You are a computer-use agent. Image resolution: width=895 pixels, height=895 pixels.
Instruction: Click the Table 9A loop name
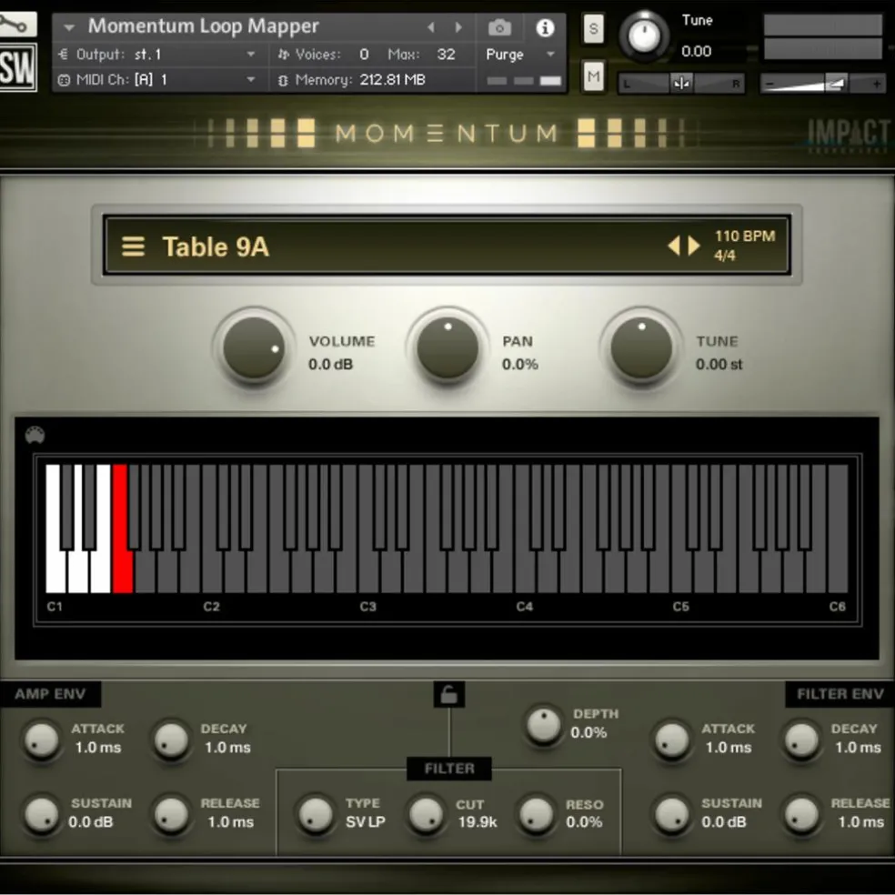tap(216, 246)
